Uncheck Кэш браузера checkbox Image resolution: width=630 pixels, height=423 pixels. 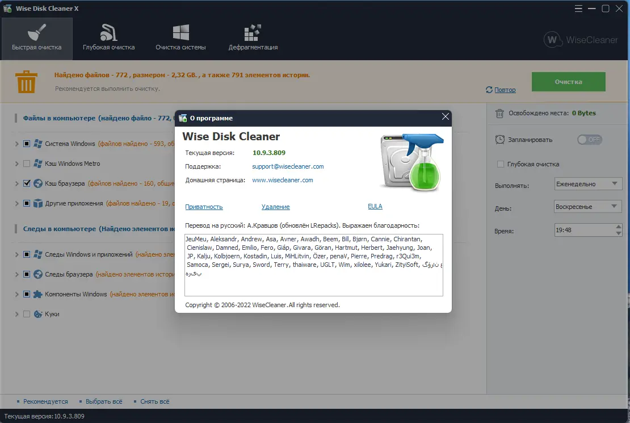click(27, 183)
